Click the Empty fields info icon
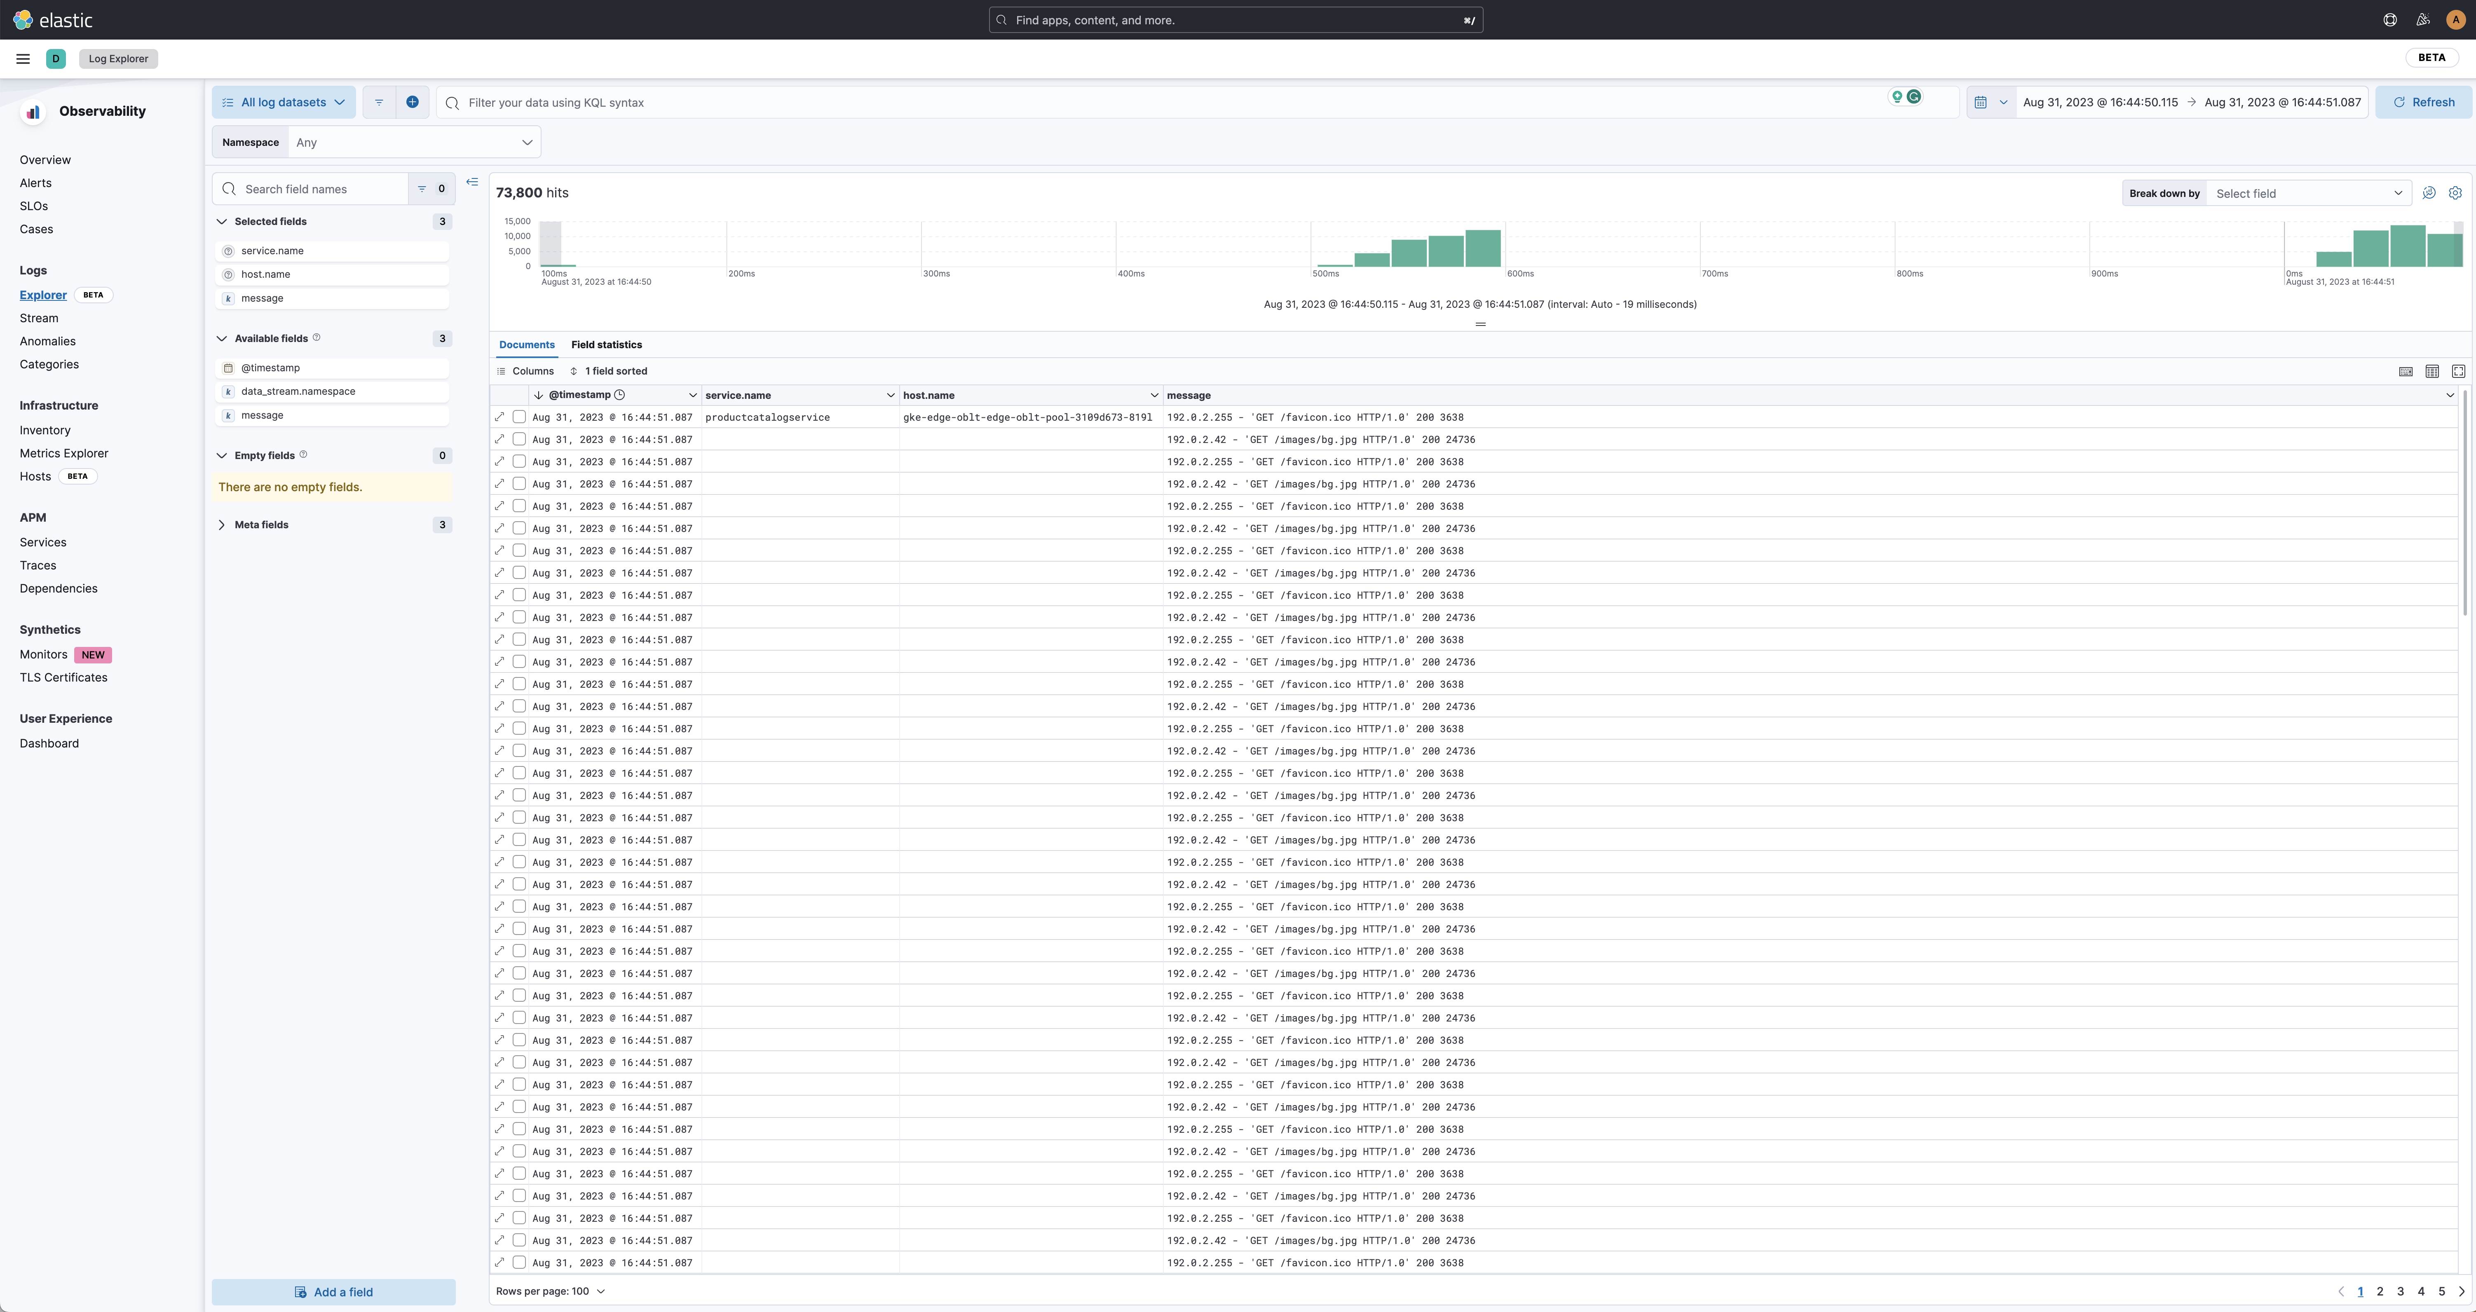The width and height of the screenshot is (2476, 1312). (304, 455)
